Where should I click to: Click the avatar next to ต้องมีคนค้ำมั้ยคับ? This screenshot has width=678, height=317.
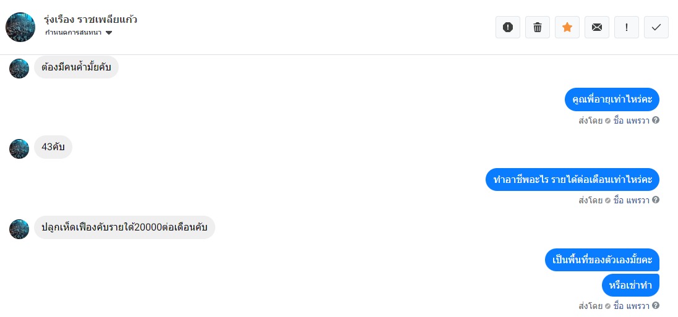(19, 68)
